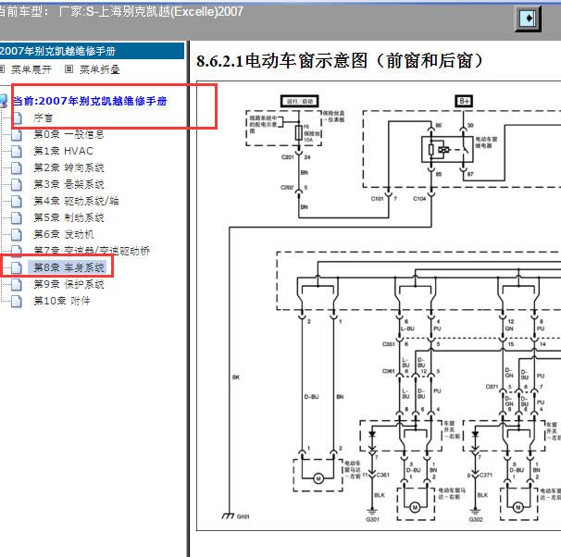The width and height of the screenshot is (561, 557).
Task: Click the G101 ground label in diagram
Action: coord(243,516)
